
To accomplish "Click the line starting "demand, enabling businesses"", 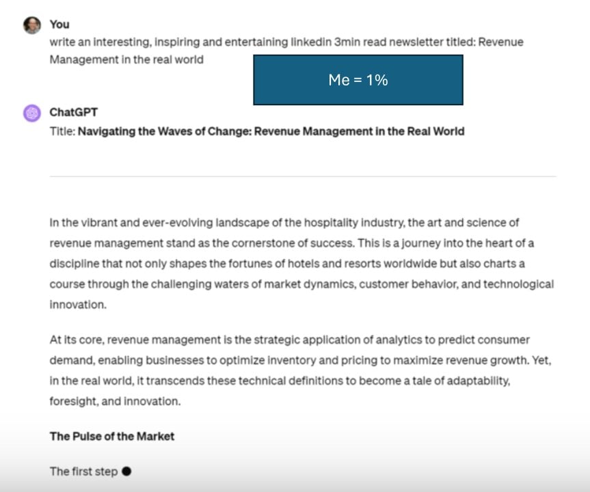I will click(300, 360).
